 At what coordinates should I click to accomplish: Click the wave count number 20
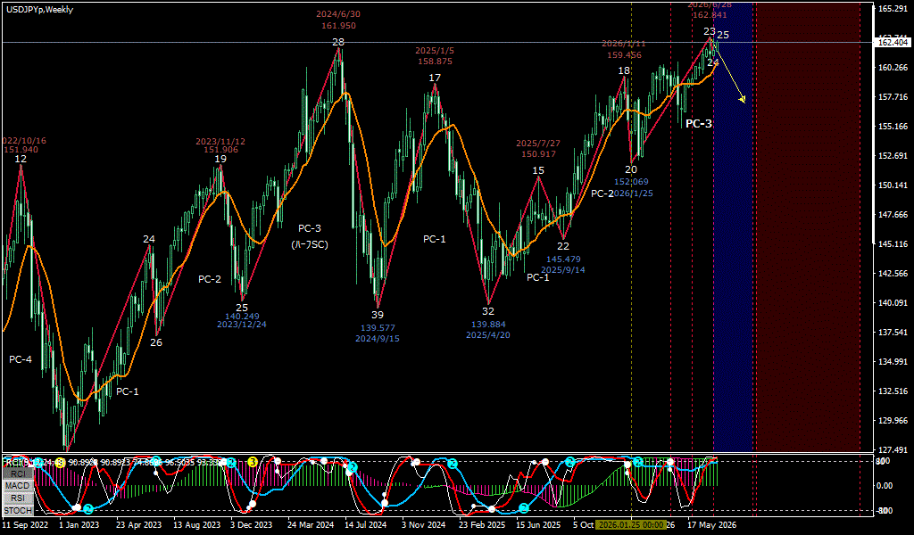tap(631, 169)
